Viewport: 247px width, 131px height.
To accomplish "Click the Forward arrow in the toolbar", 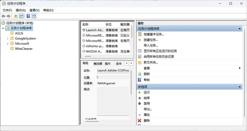I will click(9, 16).
